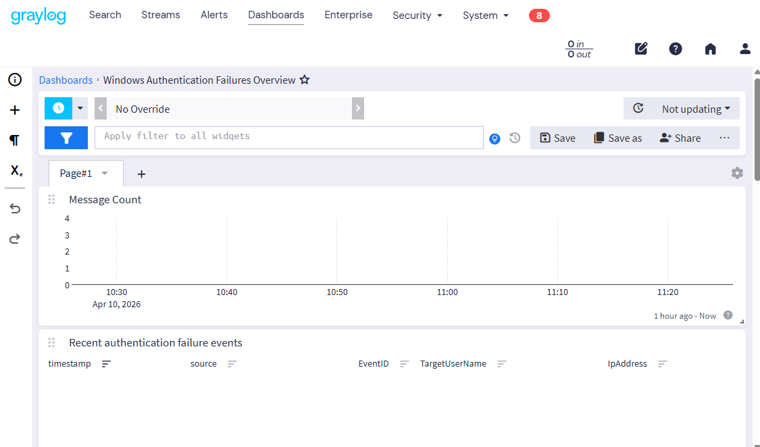The image size is (760, 447).
Task: Open the highlighting rules pilcrow icon
Action: point(15,140)
